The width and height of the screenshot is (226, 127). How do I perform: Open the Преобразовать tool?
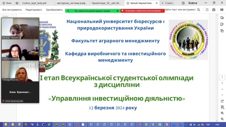[54, 10]
